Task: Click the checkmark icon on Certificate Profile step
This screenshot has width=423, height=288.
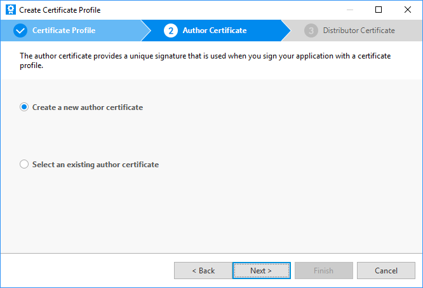Action: (20, 31)
